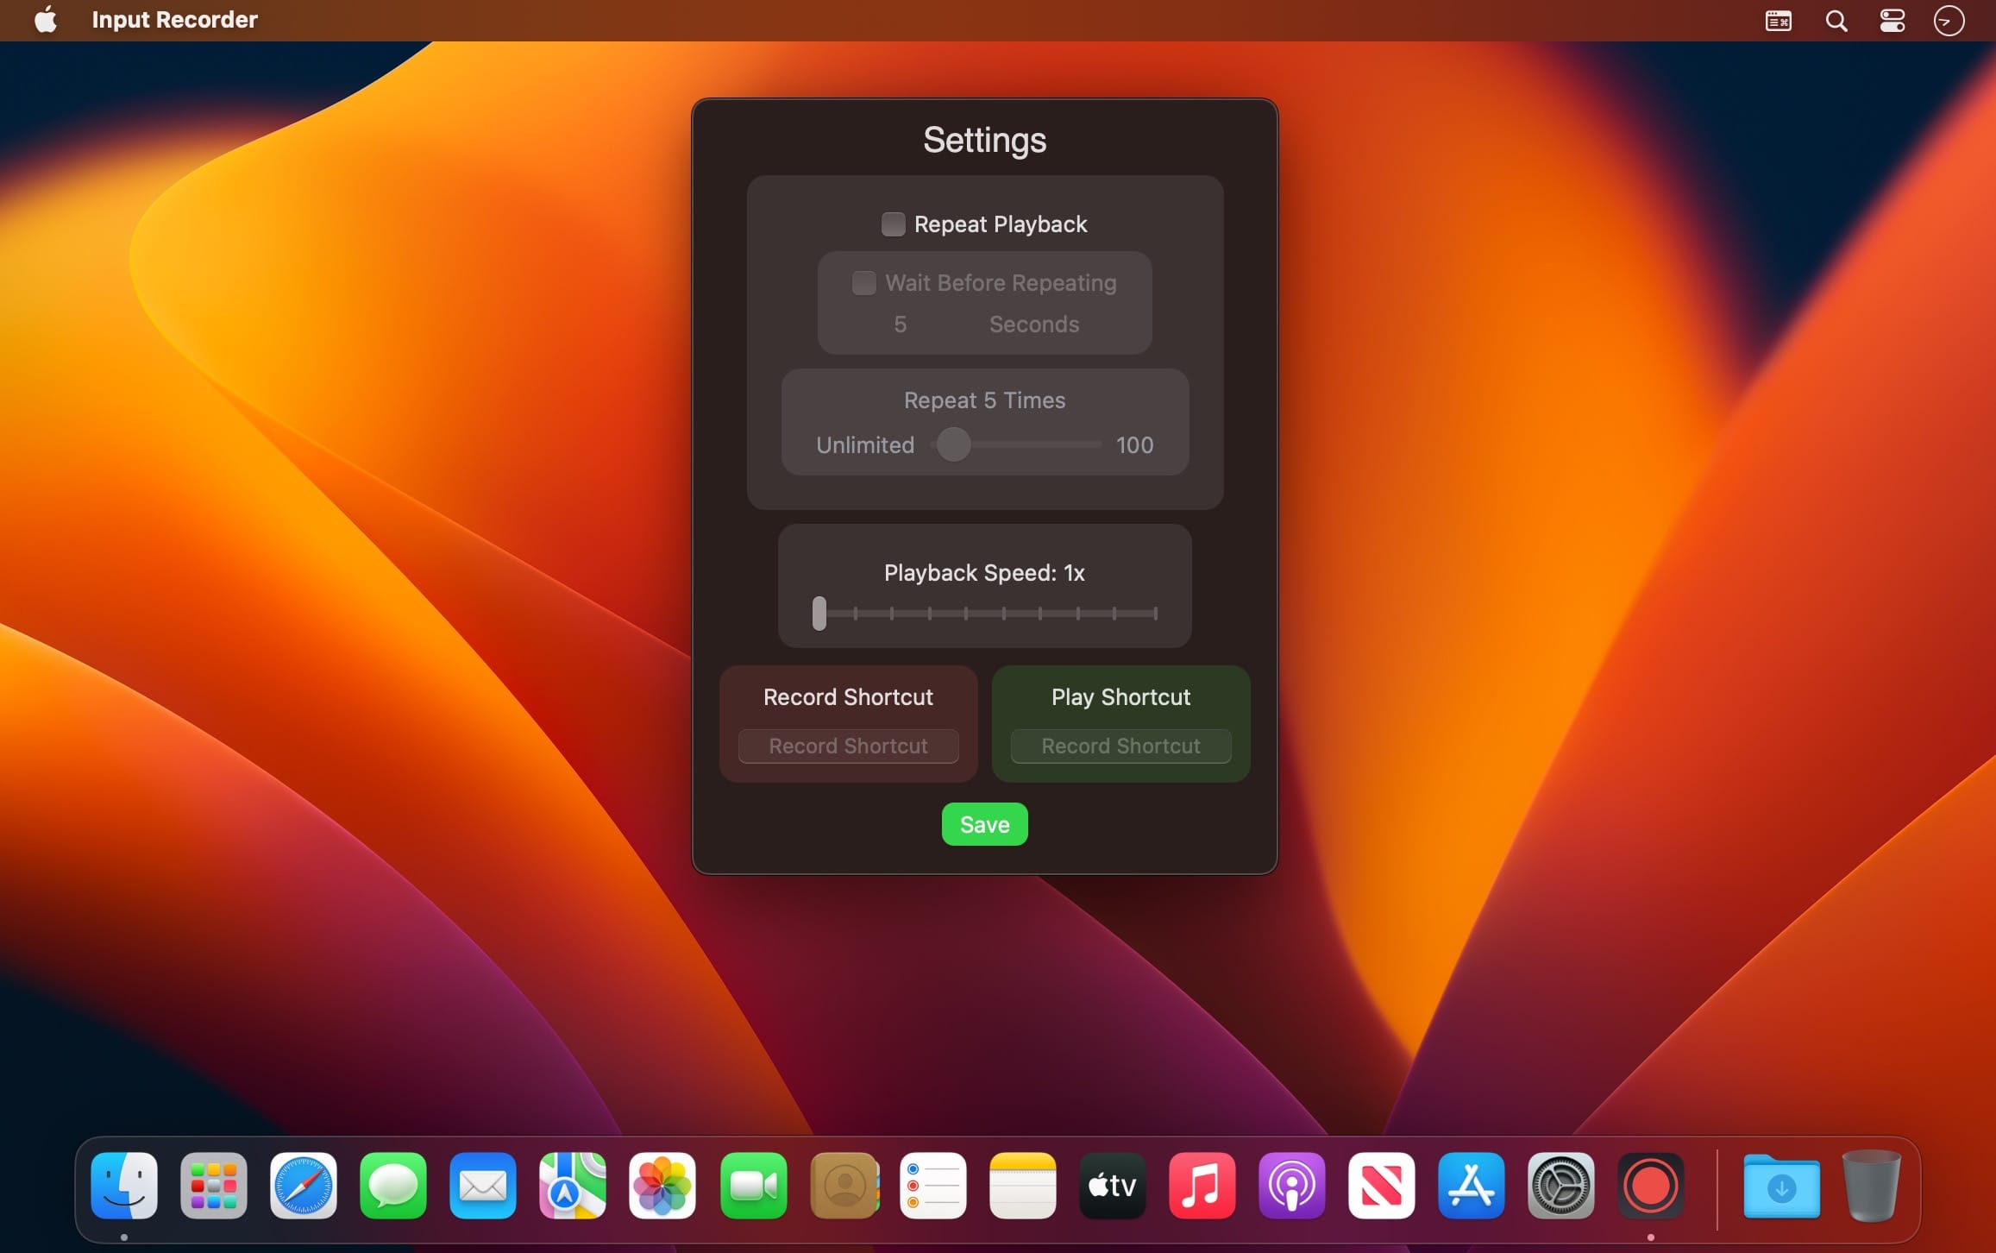
Task: Open Control Center in menu bar
Action: (x=1892, y=21)
